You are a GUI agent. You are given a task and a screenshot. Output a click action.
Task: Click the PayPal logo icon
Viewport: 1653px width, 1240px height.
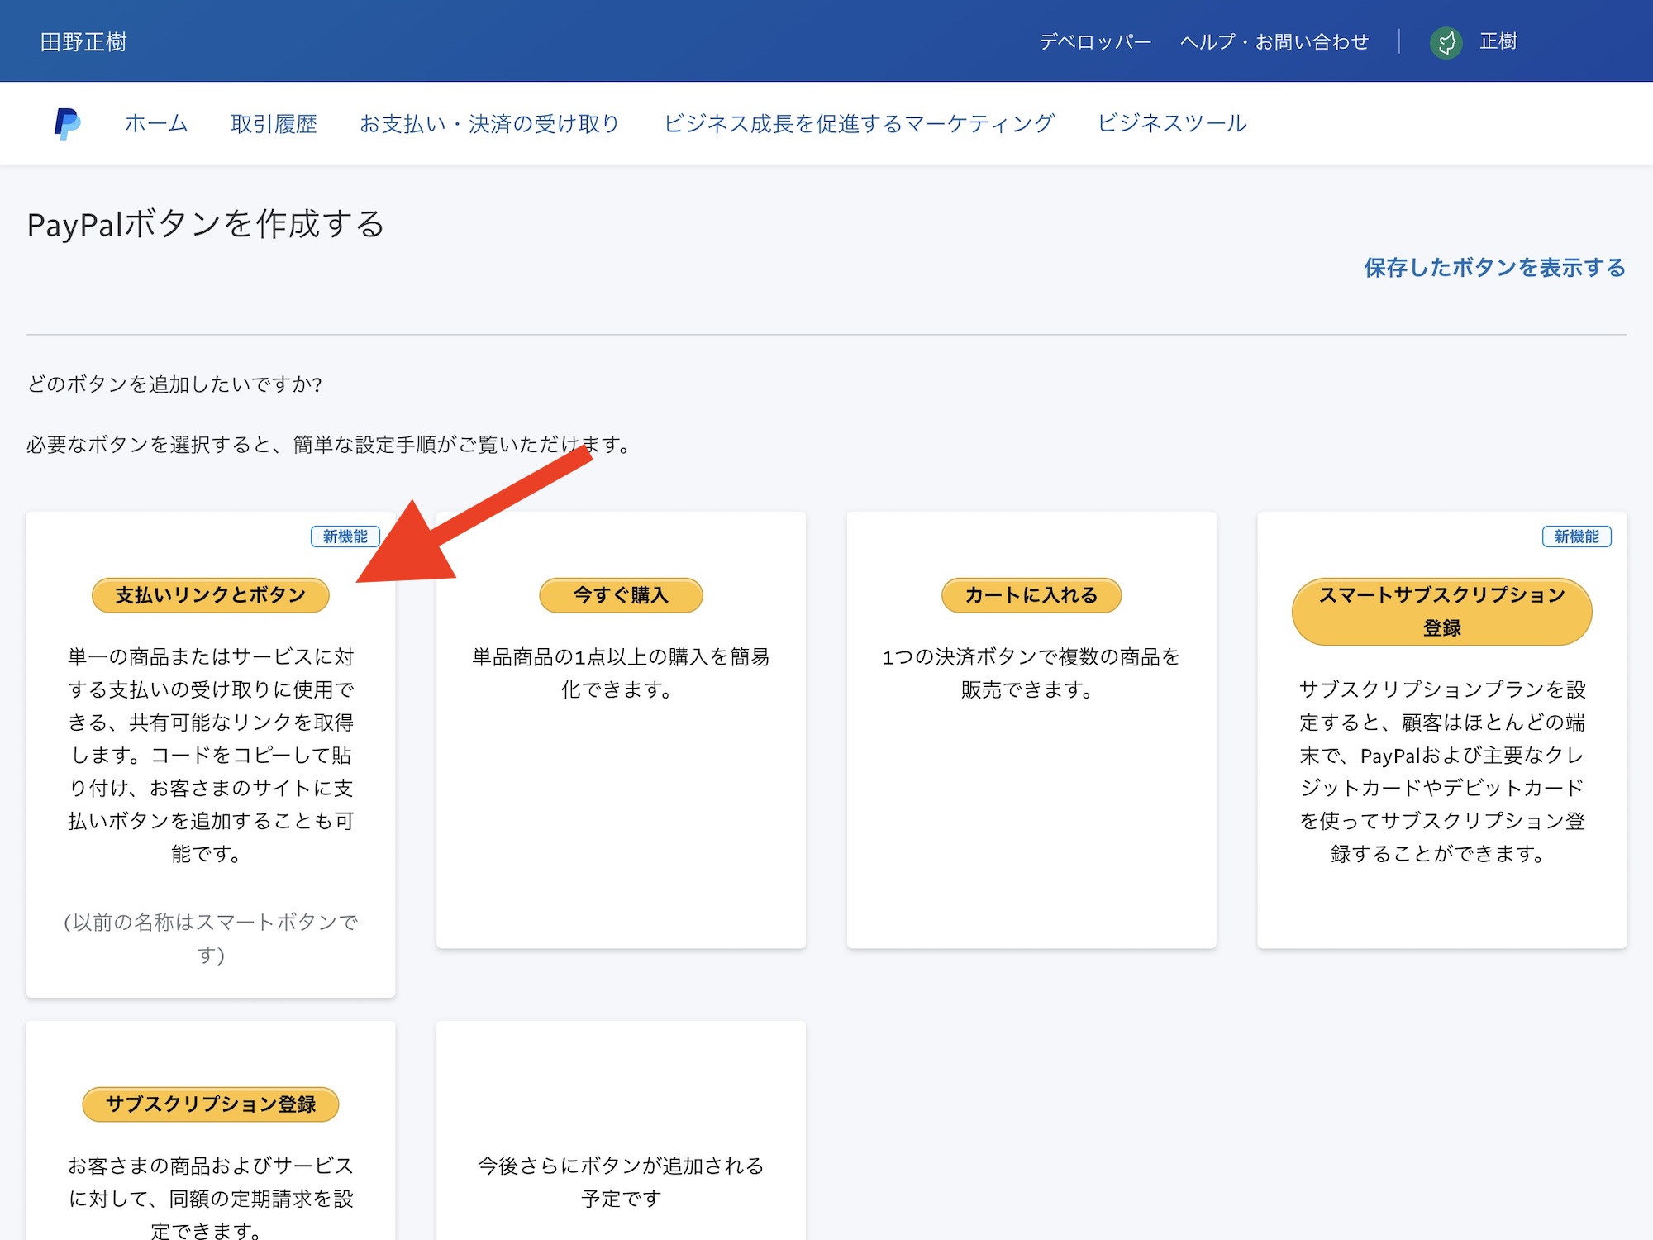tap(67, 123)
